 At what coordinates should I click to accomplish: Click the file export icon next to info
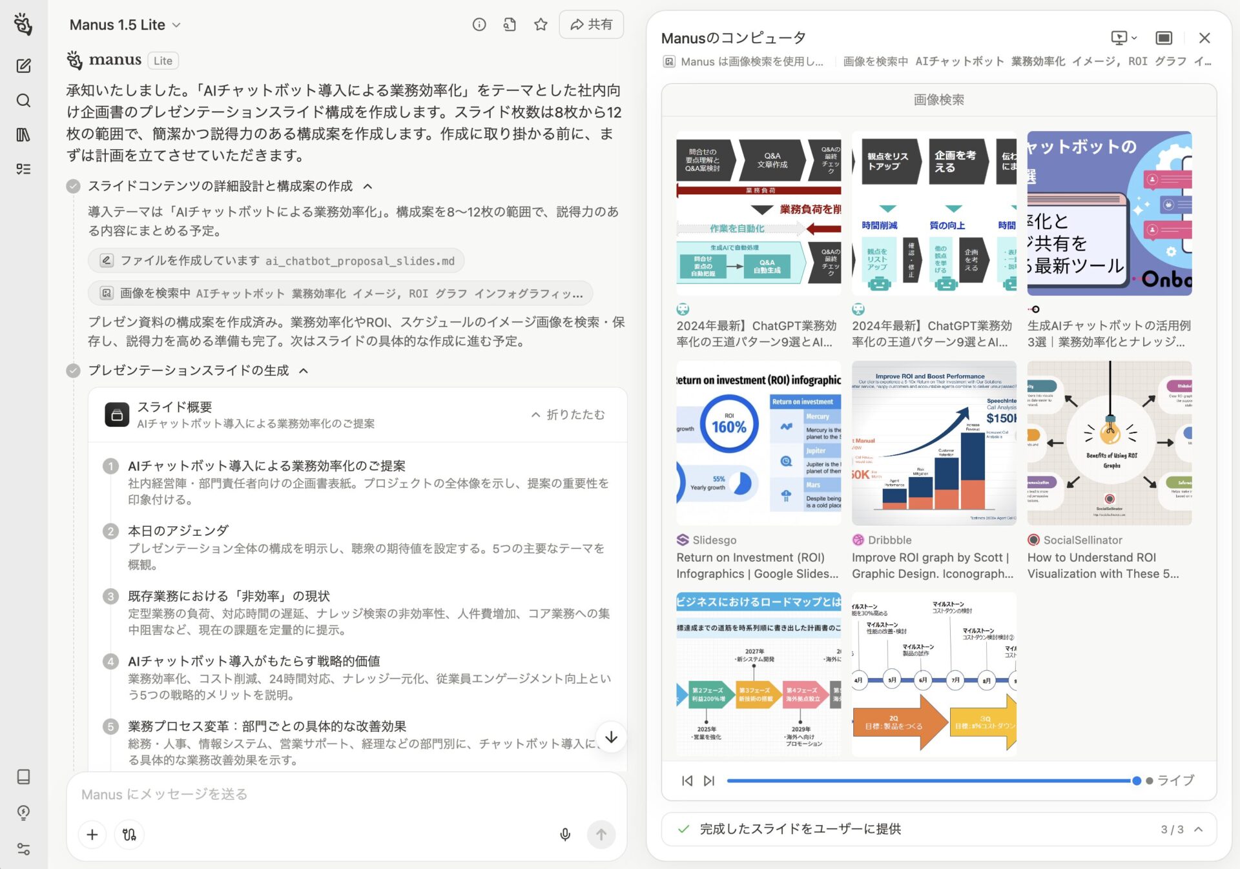point(510,25)
